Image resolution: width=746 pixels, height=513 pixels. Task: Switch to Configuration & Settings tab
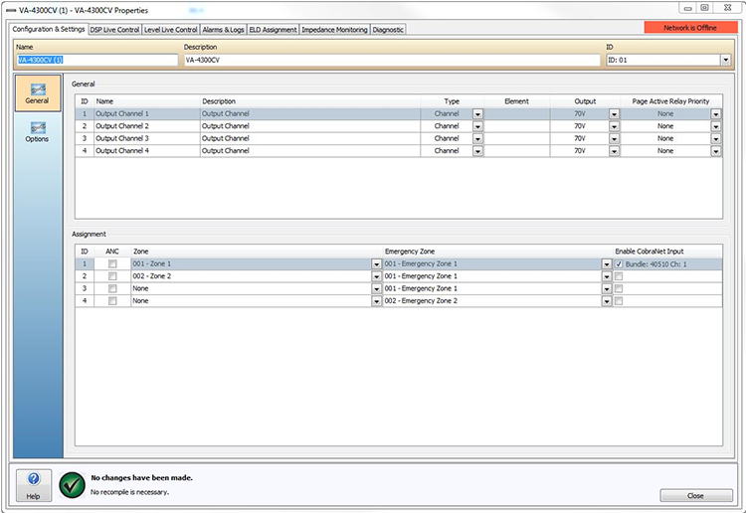click(x=49, y=29)
